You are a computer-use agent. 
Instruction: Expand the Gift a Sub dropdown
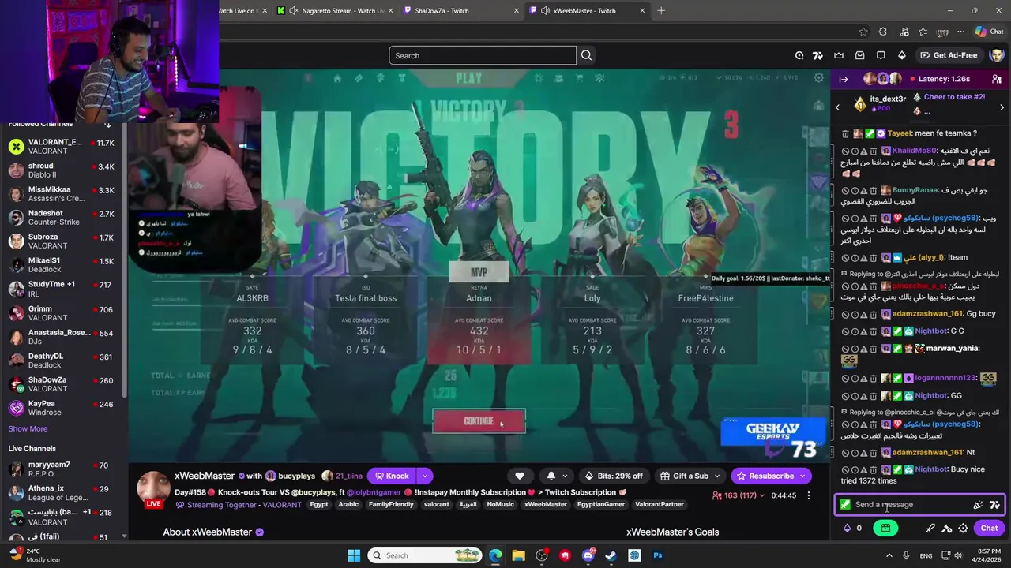coord(717,476)
